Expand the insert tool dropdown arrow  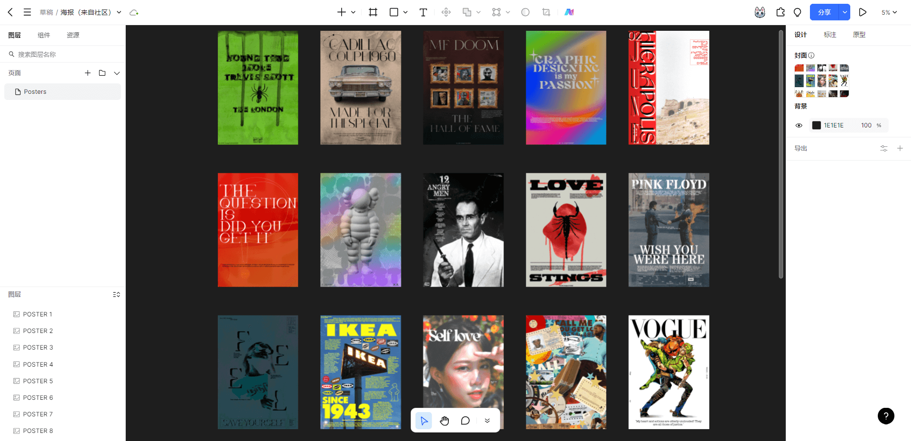pos(353,12)
